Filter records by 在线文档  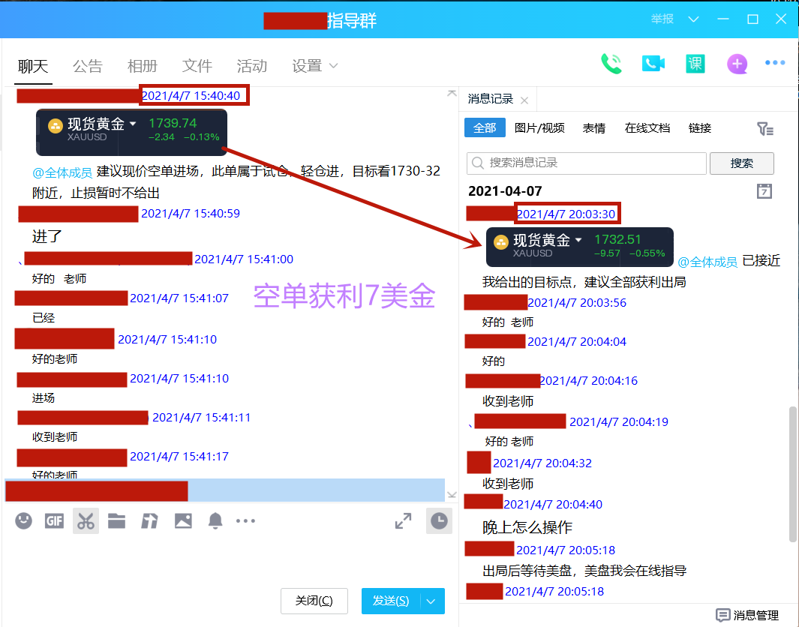647,127
